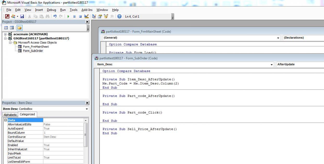Open the Item Desc ComboBox object dropdown
Image resolution: width=324 pixels, height=164 pixels.
pos(87,109)
